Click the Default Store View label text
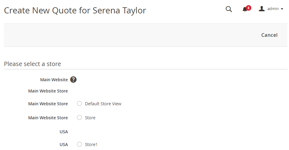Screen dimensions: 289x150 coord(103,104)
